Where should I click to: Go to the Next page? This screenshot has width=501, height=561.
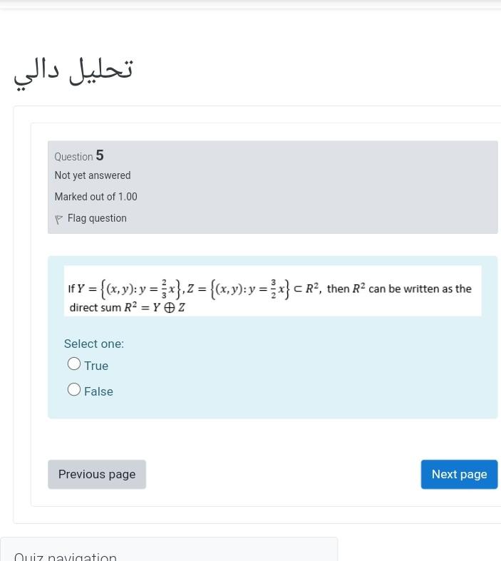click(x=459, y=475)
